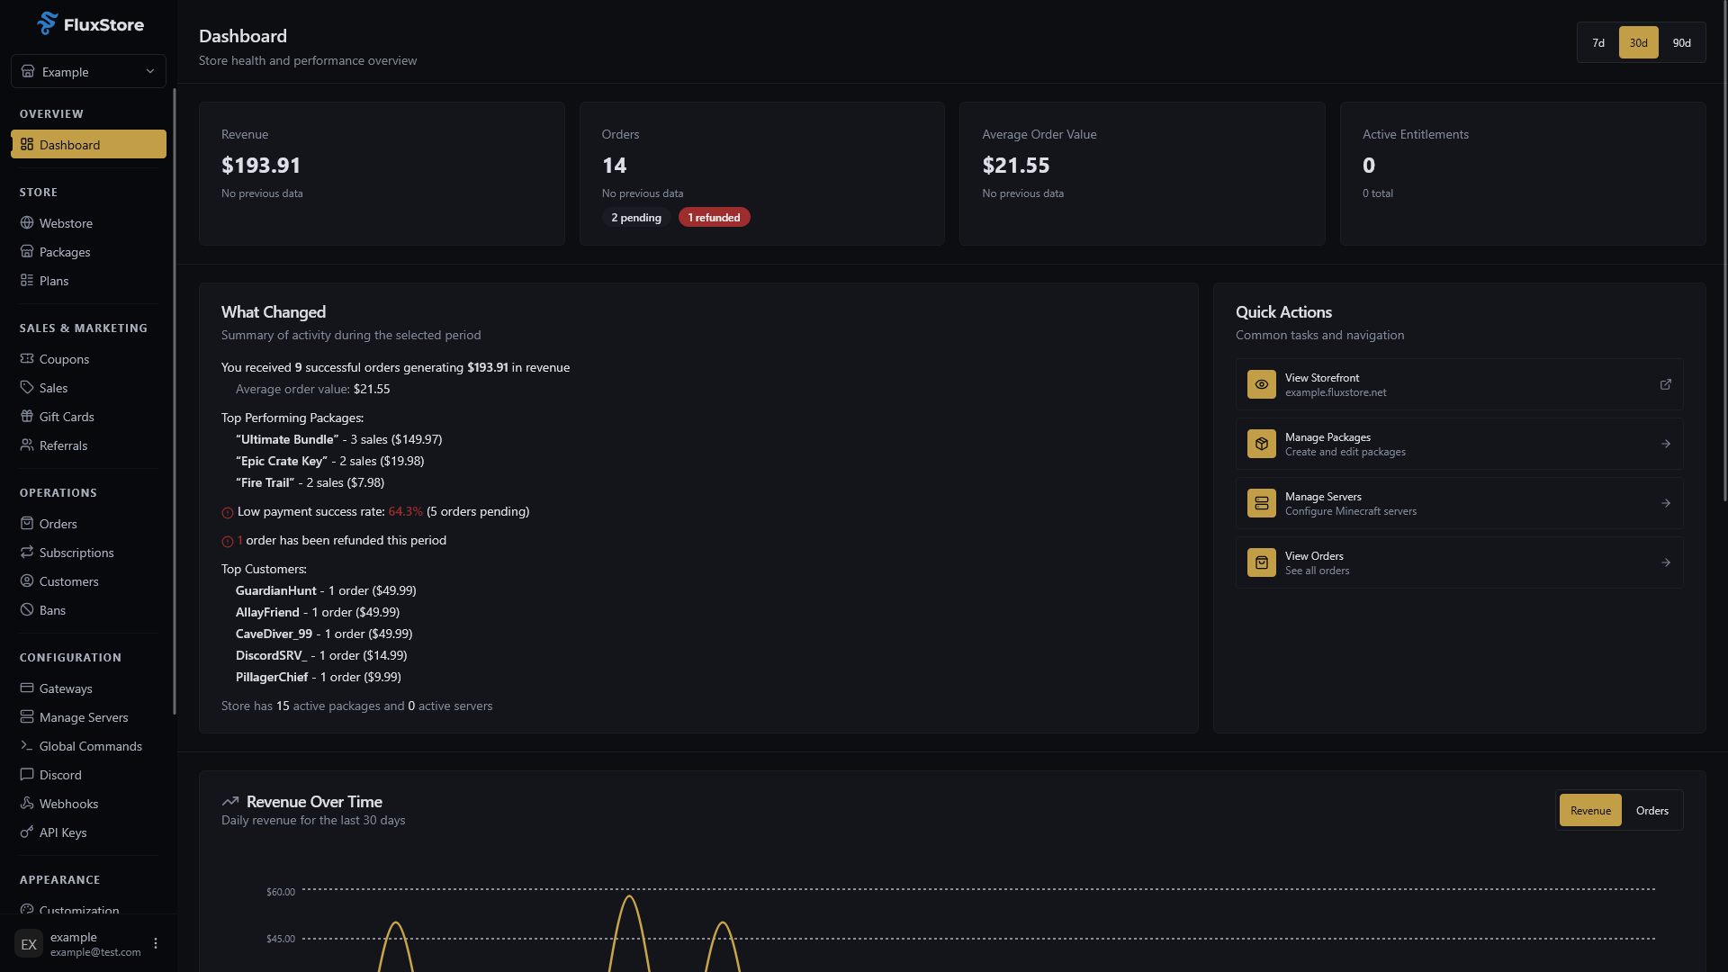Viewport: 1728px width, 972px height.
Task: Click the 1 refunded badge
Action: click(x=714, y=217)
